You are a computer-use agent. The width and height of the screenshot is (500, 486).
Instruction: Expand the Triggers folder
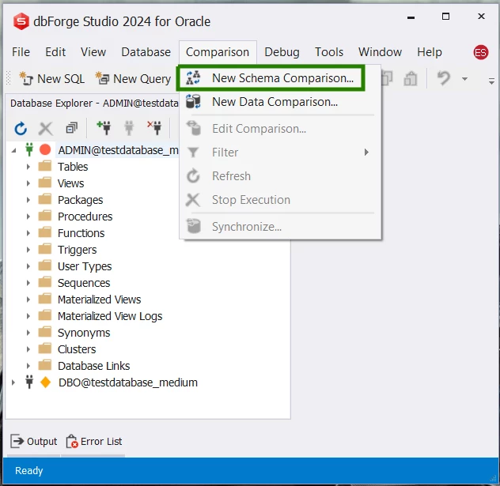tap(28, 250)
